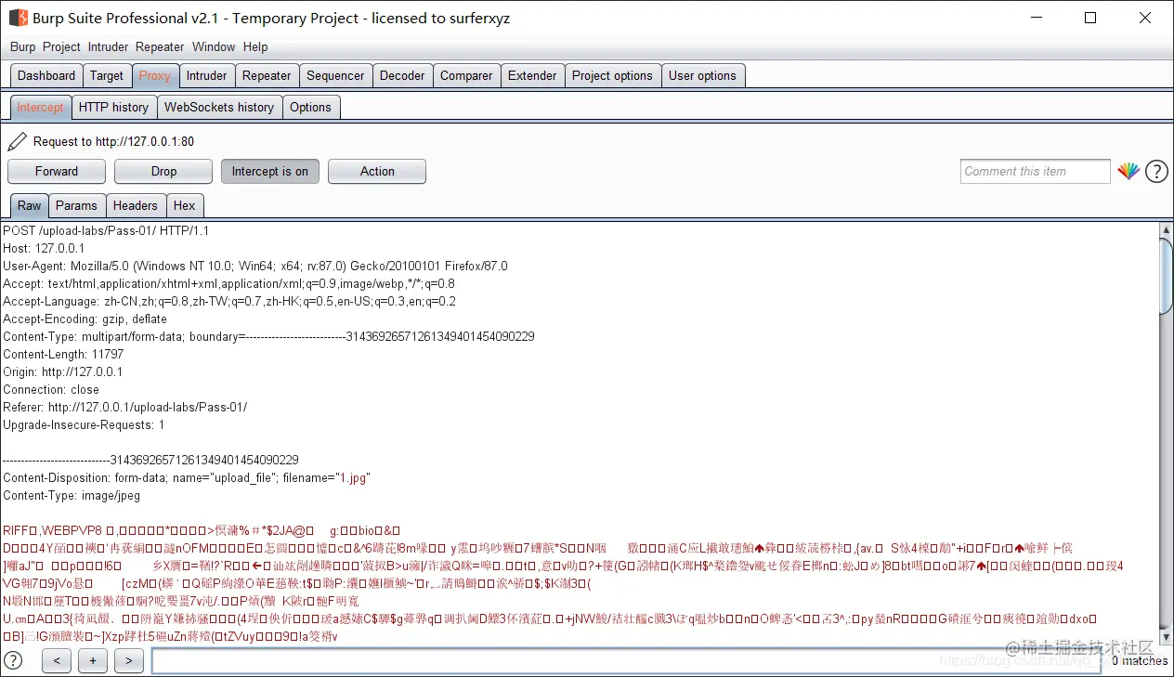Open the Intruder menu in menu bar
This screenshot has height=677, width=1174.
click(x=108, y=46)
